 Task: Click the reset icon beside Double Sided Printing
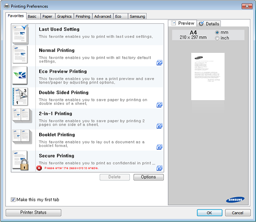tap(159, 105)
